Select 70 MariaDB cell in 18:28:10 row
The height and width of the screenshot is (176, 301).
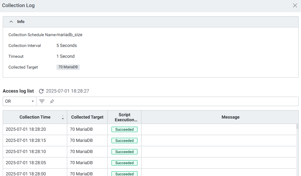click(81, 152)
